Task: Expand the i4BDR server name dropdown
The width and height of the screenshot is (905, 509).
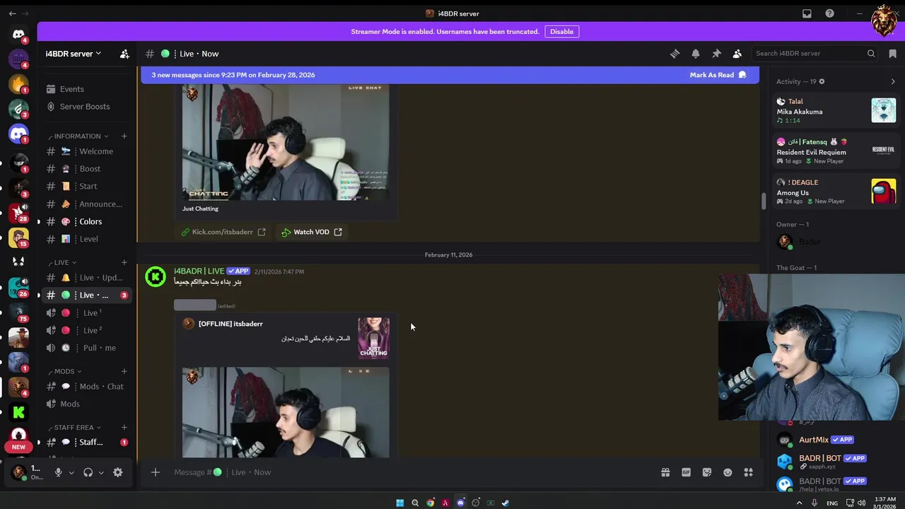Action: click(x=74, y=54)
